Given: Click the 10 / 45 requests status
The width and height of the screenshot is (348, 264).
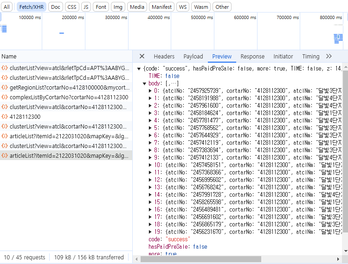Looking at the screenshot, I should pos(25,258).
